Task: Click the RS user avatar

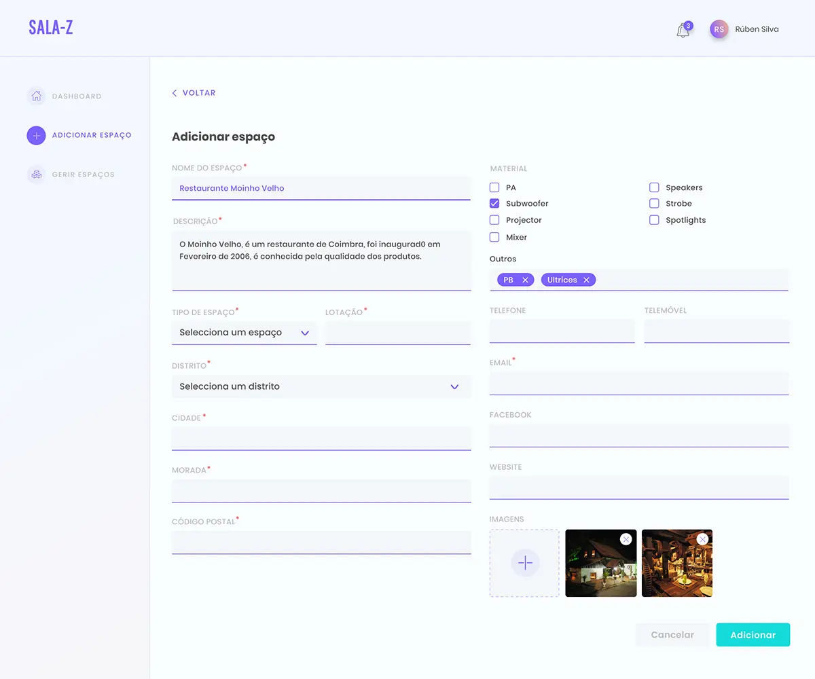Action: click(719, 29)
